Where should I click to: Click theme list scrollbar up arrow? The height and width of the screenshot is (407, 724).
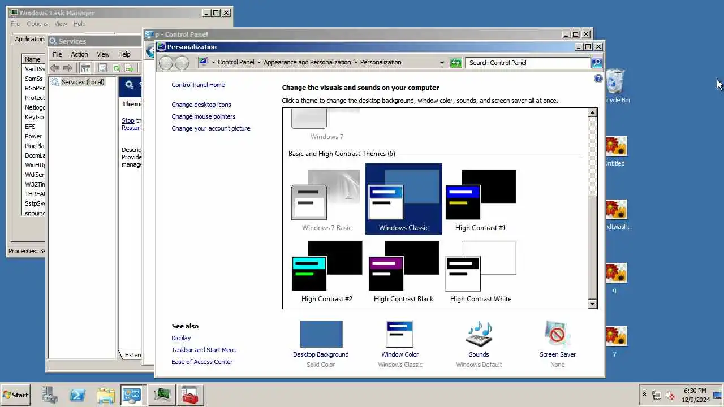[592, 113]
